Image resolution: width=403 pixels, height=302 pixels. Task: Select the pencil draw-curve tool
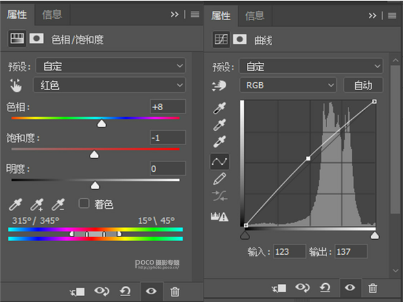220,179
